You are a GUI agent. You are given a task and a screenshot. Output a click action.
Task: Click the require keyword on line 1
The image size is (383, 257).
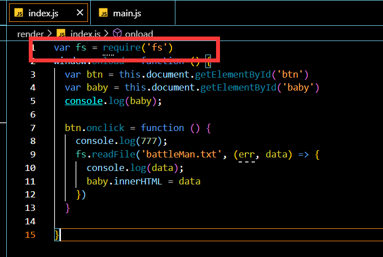point(122,47)
